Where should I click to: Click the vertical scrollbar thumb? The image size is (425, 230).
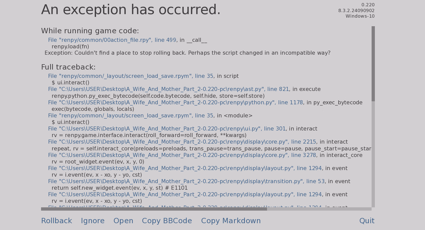click(x=373, y=63)
